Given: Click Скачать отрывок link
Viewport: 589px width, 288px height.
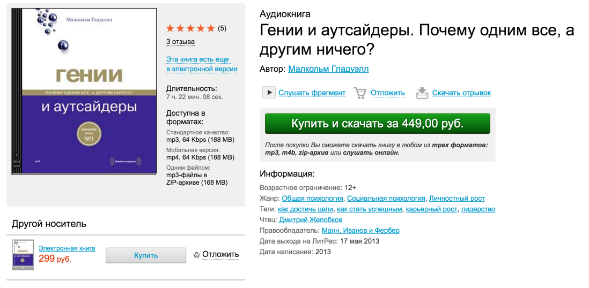Looking at the screenshot, I should click(462, 93).
